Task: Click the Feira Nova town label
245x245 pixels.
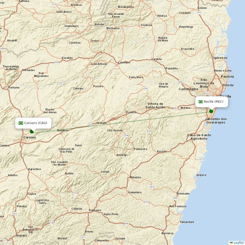Action: (x=136, y=77)
